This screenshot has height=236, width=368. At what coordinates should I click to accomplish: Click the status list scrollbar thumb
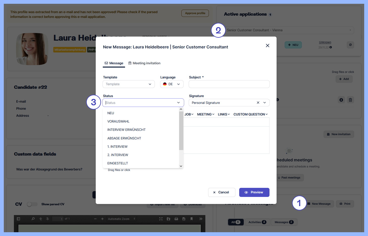click(181, 131)
